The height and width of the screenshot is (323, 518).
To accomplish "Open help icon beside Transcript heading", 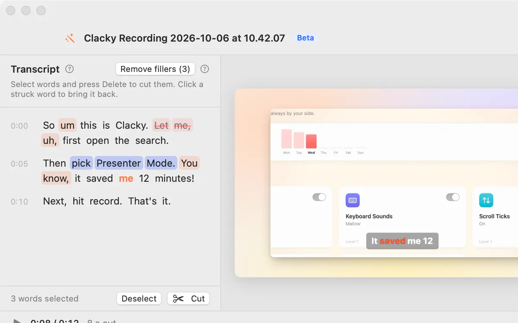I will point(69,69).
